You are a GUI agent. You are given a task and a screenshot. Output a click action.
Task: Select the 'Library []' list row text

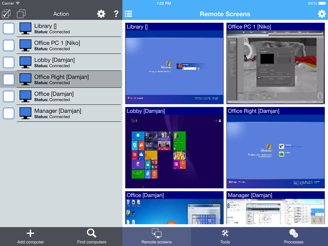[45, 26]
